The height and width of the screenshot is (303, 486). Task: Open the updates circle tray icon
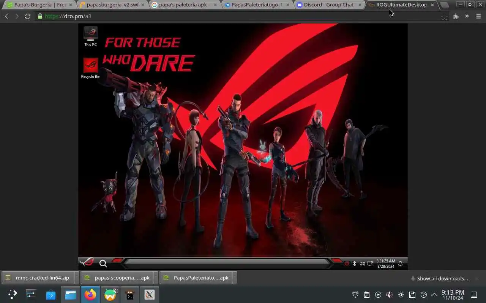tap(424, 295)
